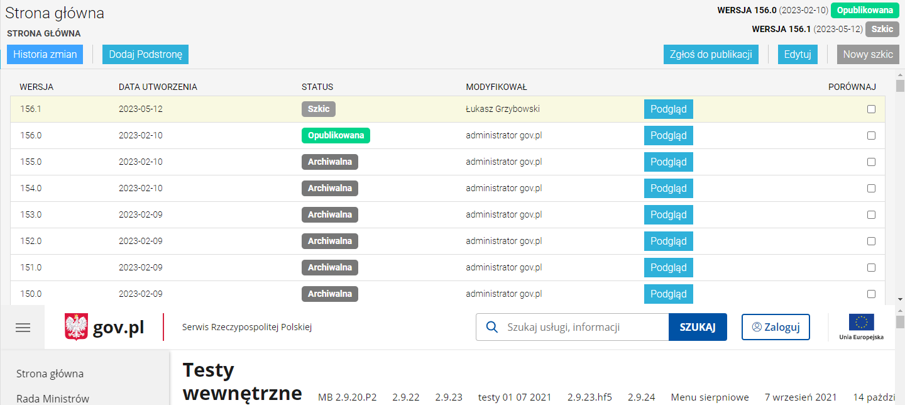Click the green Opublikowana badge in header
The image size is (905, 405).
pos(865,11)
